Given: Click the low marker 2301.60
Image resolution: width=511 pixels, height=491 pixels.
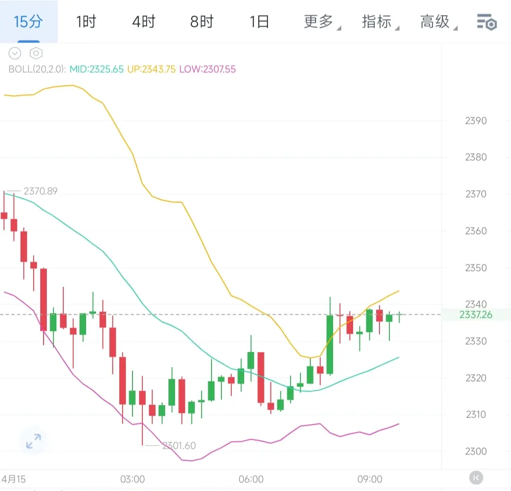Looking at the screenshot, I should [x=179, y=446].
